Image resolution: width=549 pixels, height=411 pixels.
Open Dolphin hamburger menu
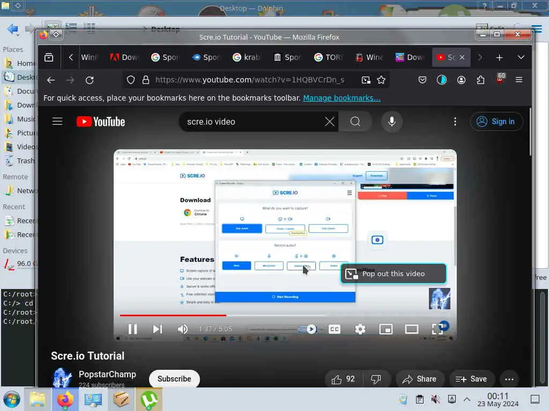(537, 29)
